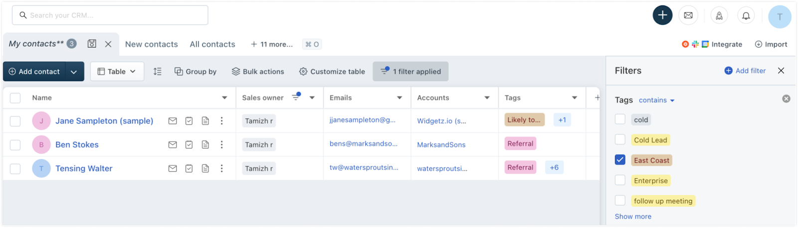Add task for Jane Sampleton
Viewport: 798px width, 228px height.
pyautogui.click(x=189, y=121)
